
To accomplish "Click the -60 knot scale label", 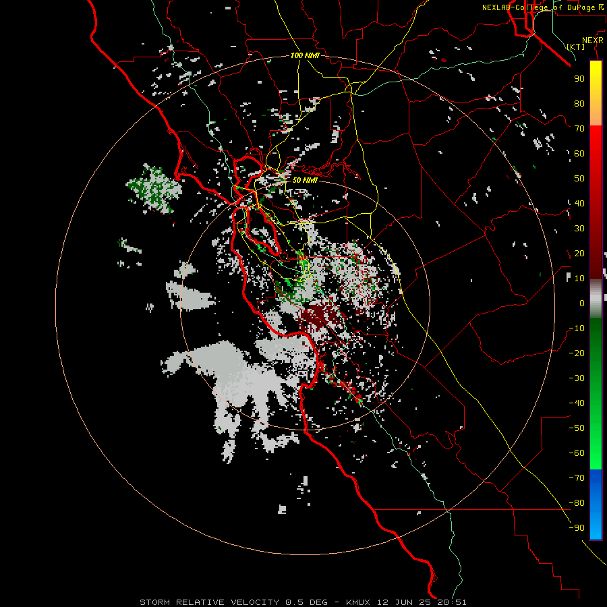I will pyautogui.click(x=577, y=453).
